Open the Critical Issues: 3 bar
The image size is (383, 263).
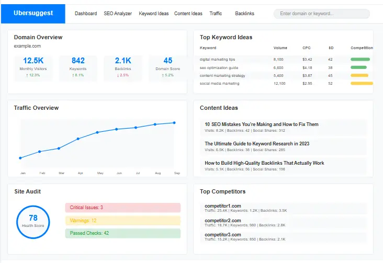coord(123,208)
